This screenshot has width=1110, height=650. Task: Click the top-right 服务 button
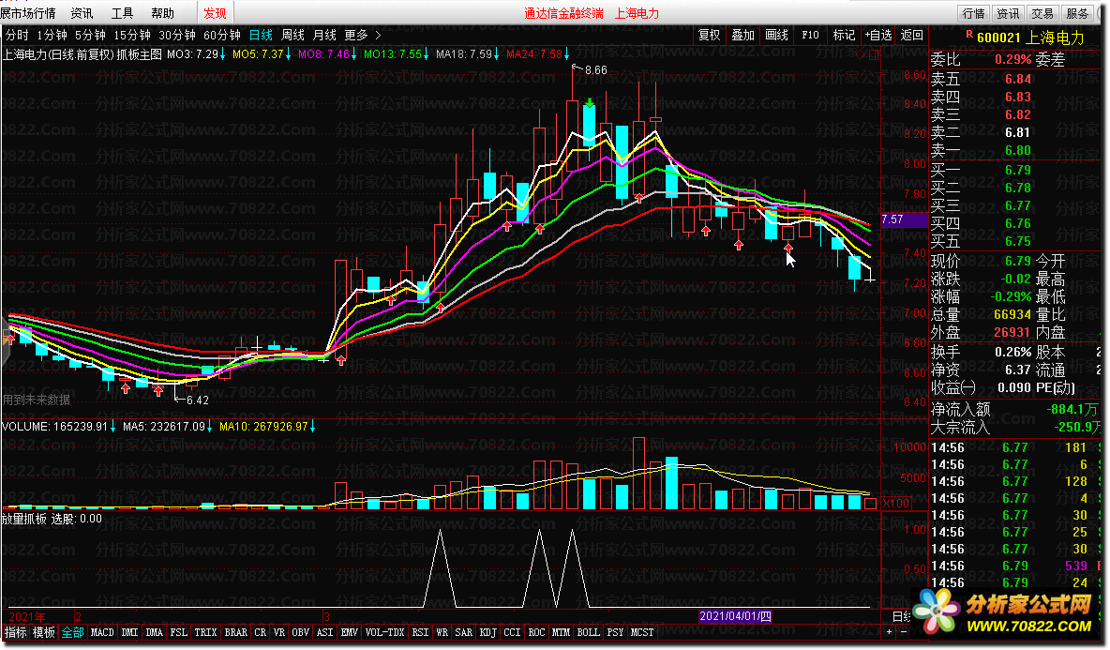click(1077, 13)
